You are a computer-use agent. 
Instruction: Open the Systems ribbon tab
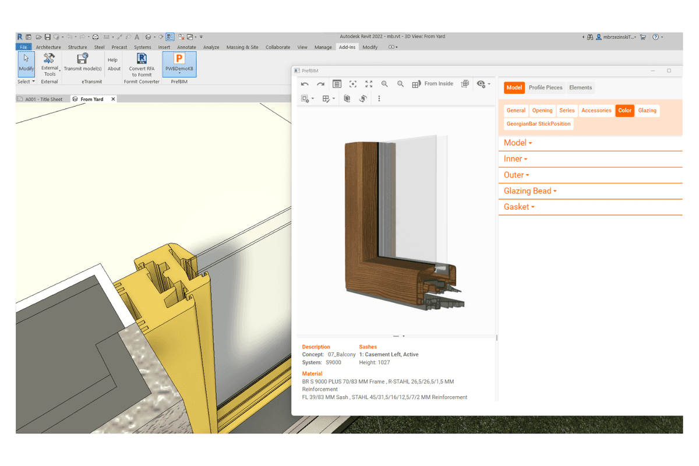click(143, 47)
